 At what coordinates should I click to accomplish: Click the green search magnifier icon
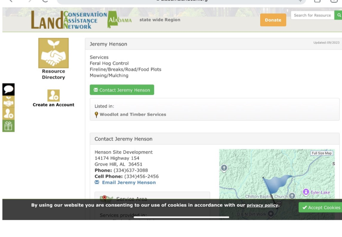tap(338, 15)
